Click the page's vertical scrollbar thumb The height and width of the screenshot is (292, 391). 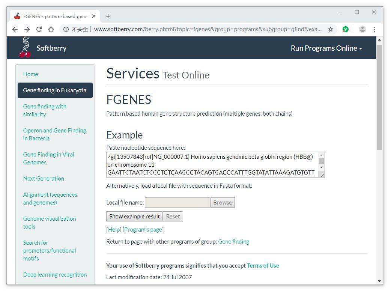tap(379, 98)
